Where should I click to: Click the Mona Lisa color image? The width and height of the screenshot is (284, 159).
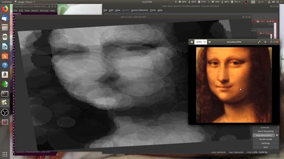(x=234, y=85)
